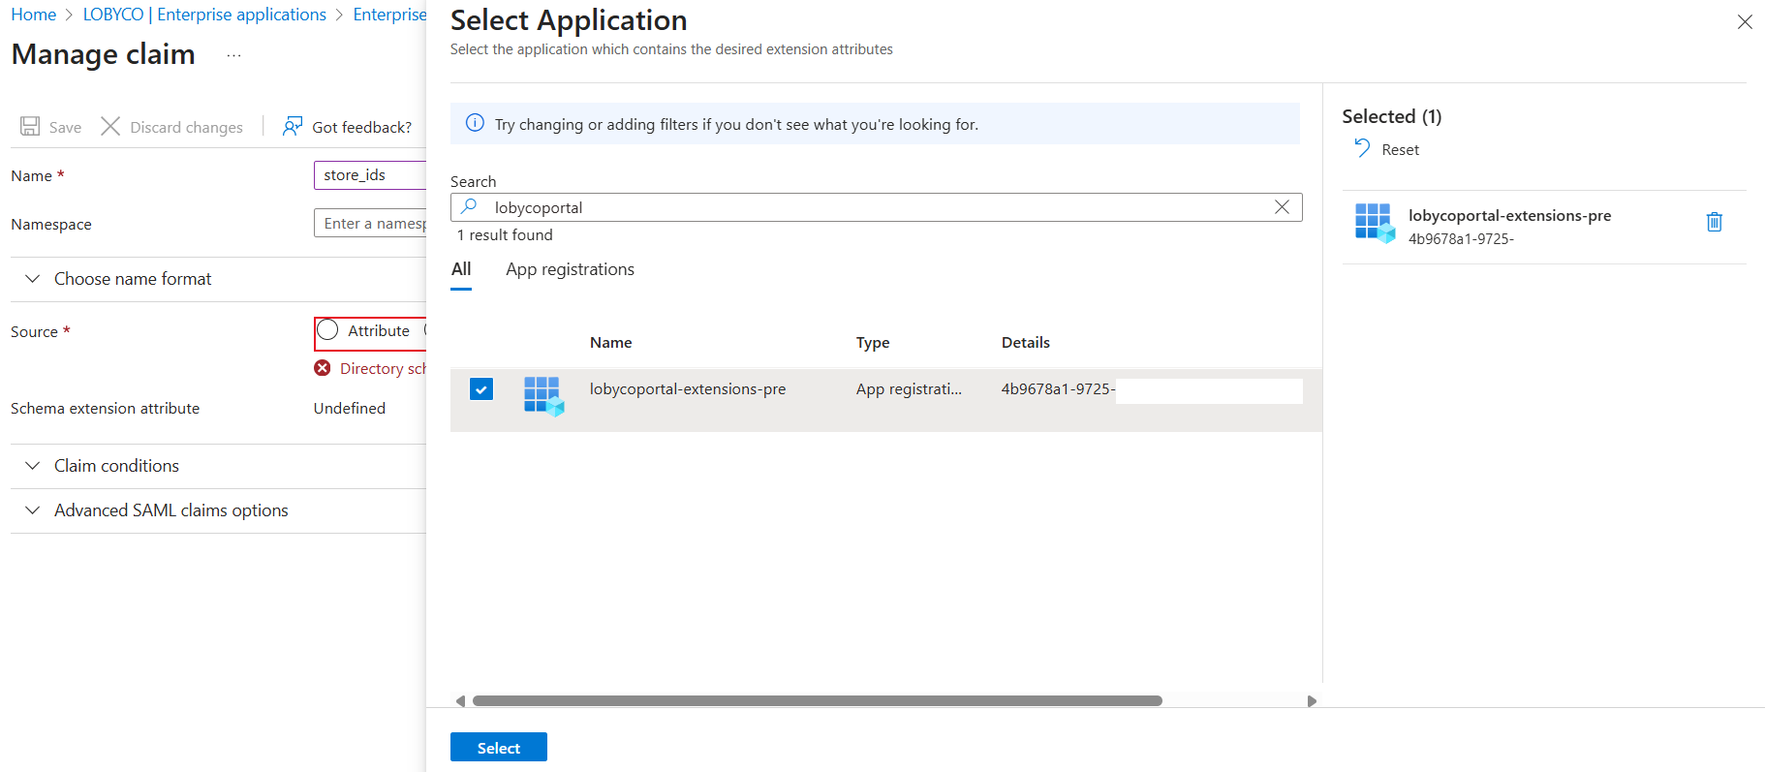Image resolution: width=1765 pixels, height=772 pixels.
Task: Click the left arrow of the horizontal scrollbar
Action: point(460,700)
